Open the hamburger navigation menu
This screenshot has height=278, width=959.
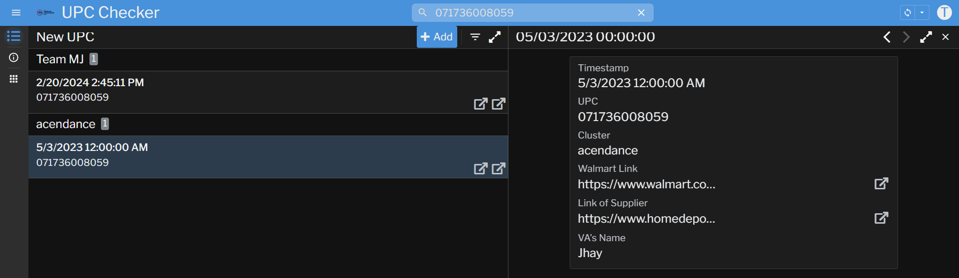pyautogui.click(x=16, y=12)
